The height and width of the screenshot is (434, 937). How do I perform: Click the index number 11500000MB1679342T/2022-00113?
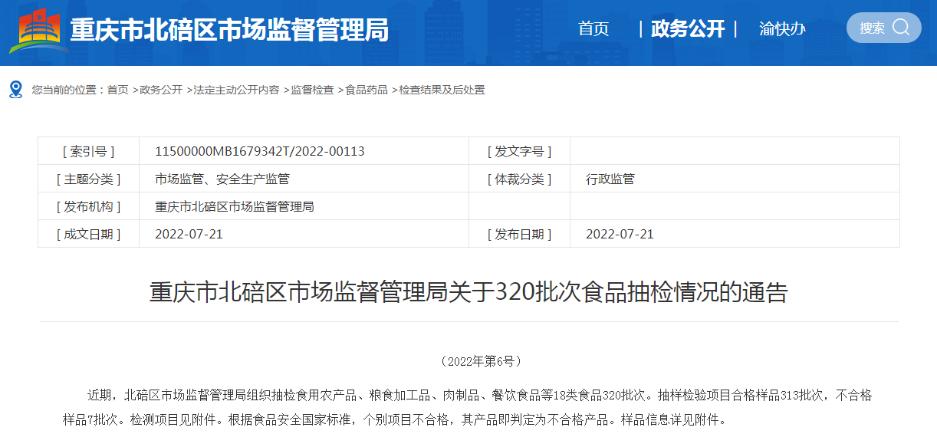(x=260, y=151)
